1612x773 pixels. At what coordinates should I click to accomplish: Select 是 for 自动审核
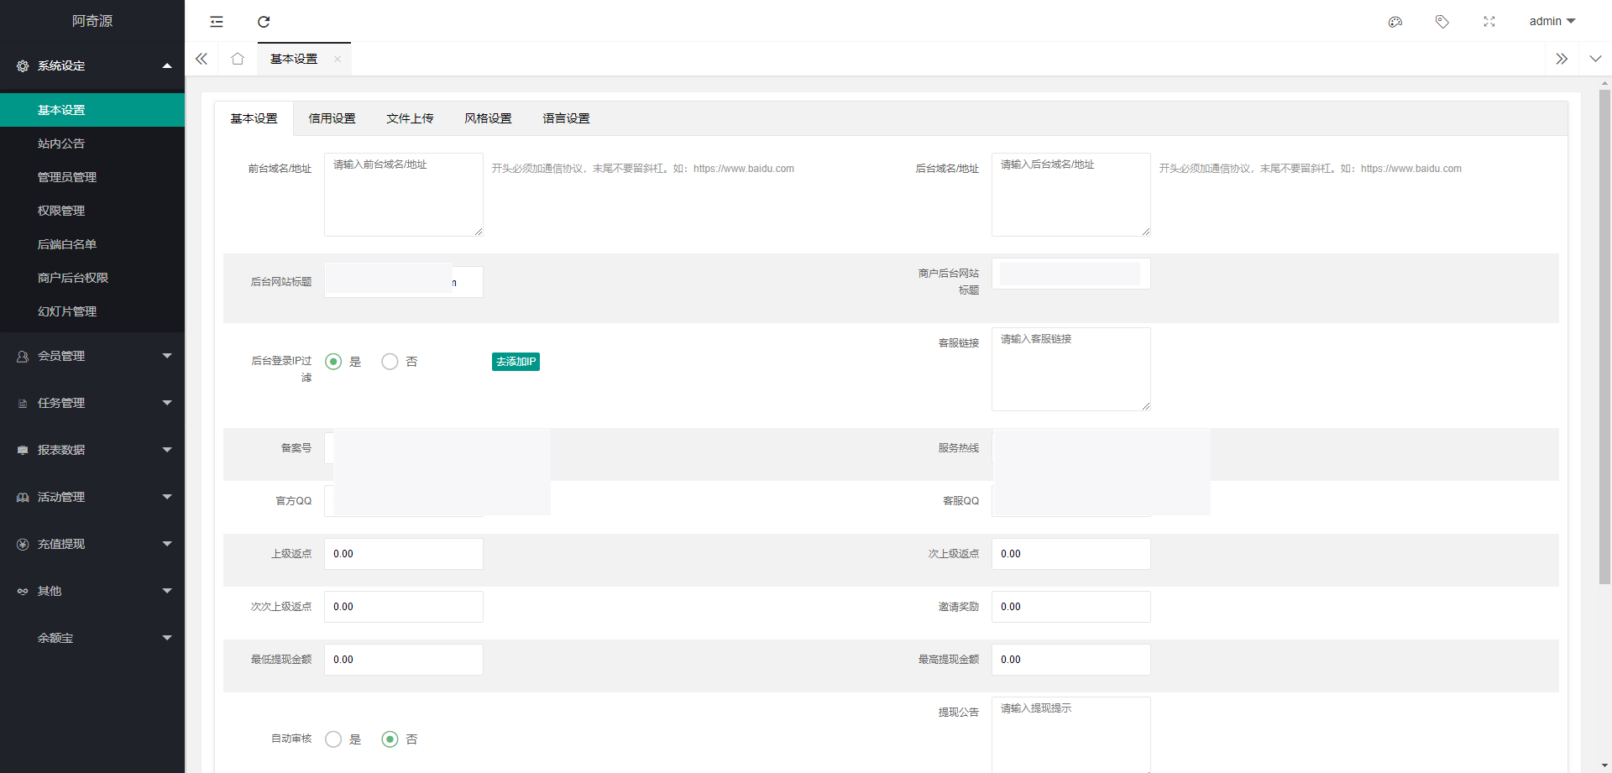pos(333,739)
